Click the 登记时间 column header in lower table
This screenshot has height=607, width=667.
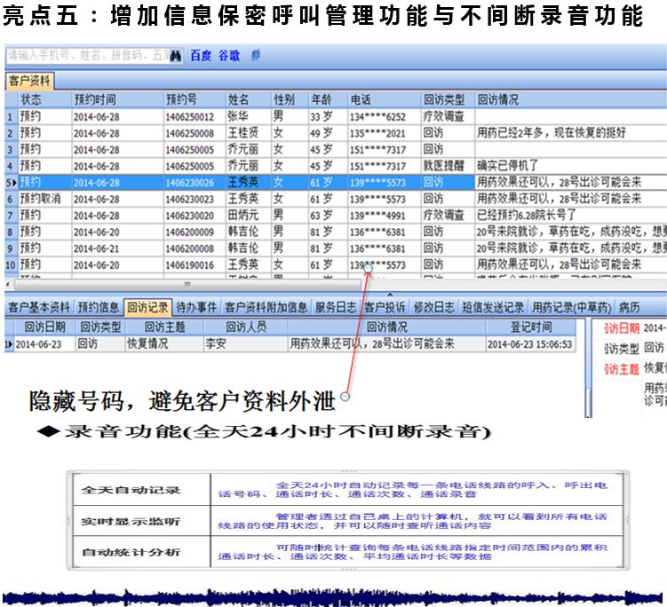[x=529, y=327]
